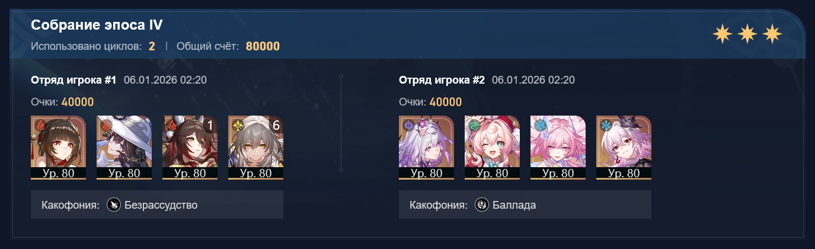Image resolution: width=815 pixels, height=249 pixels.
Task: Open the short brown-haired girl's portrait
Action: pos(59,147)
